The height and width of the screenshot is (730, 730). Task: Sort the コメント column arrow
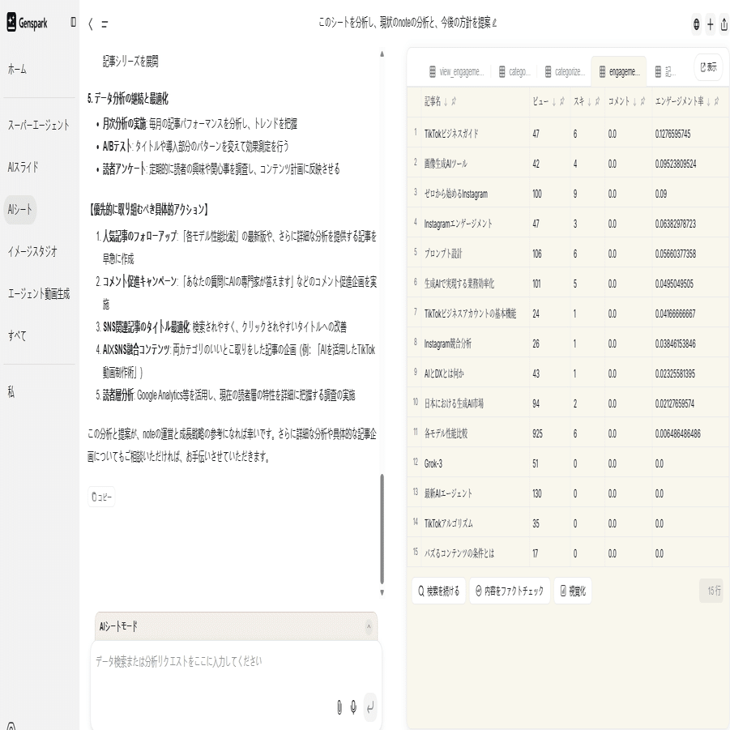pyautogui.click(x=634, y=101)
